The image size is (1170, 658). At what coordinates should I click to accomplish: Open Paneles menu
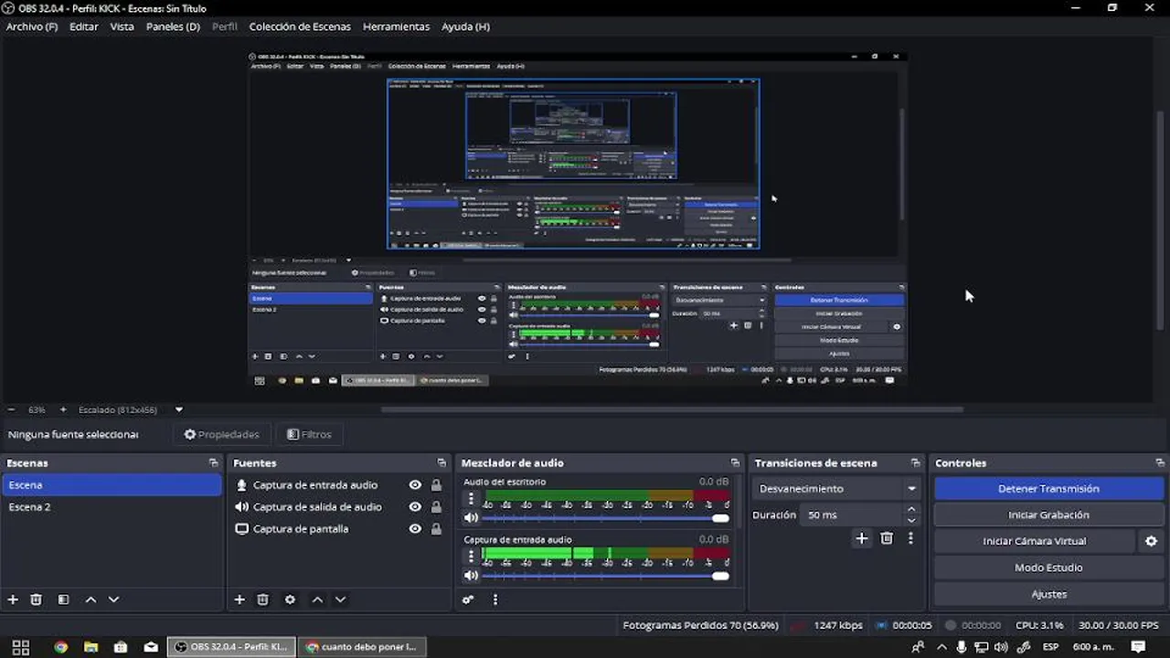click(173, 27)
